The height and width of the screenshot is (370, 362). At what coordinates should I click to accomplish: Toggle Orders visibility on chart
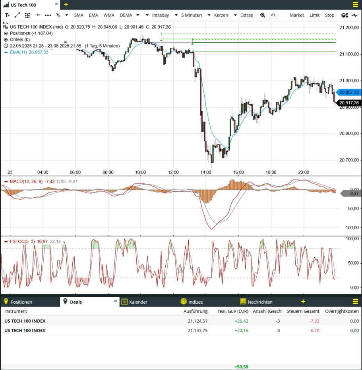coord(6,40)
